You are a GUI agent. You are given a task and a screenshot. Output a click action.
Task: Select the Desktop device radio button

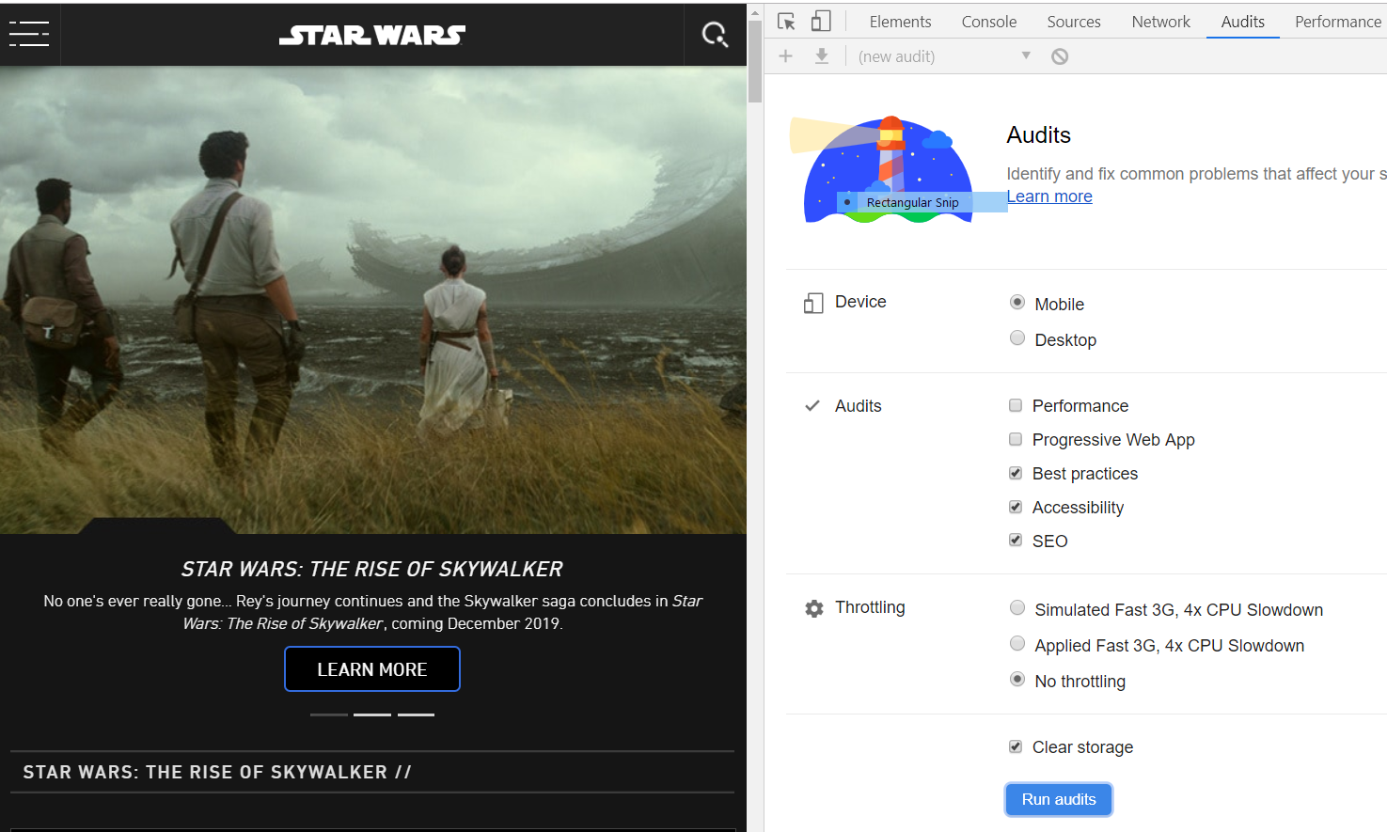pyautogui.click(x=1017, y=338)
